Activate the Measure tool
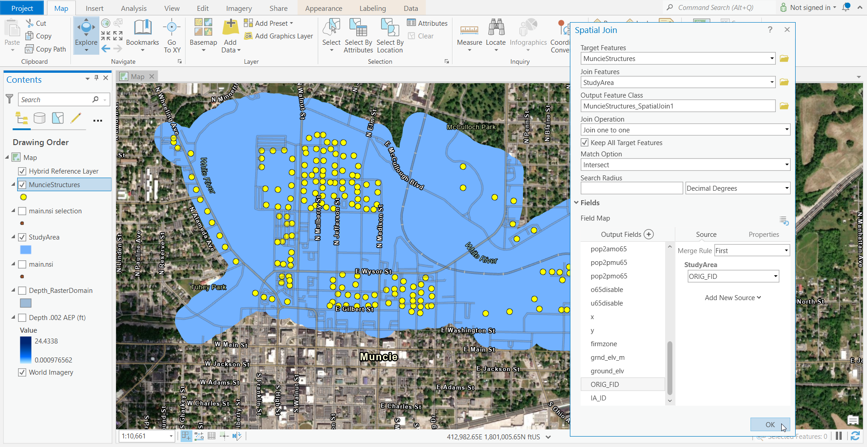This screenshot has height=447, width=867. pyautogui.click(x=469, y=35)
